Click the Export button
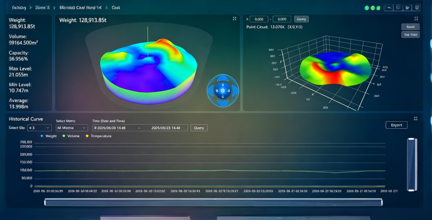 396,125
